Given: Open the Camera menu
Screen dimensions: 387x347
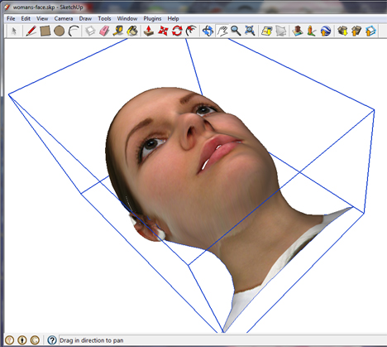Looking at the screenshot, I should click(x=64, y=18).
